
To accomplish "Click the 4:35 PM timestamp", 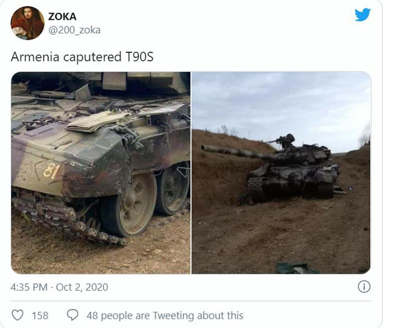I will [x=29, y=287].
